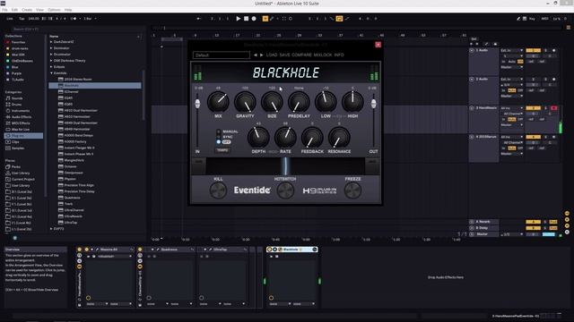Toggle the track 3 activator button

tap(533, 108)
